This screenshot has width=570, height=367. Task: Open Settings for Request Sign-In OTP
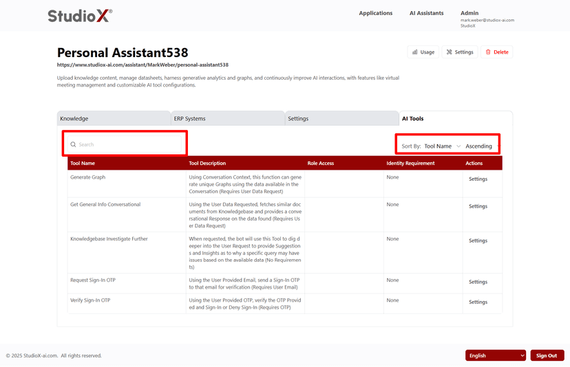[x=478, y=282]
